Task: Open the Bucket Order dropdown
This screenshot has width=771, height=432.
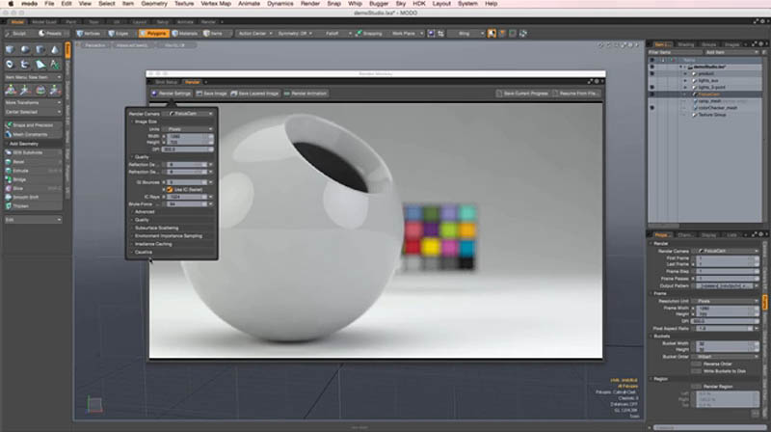Action: point(726,355)
